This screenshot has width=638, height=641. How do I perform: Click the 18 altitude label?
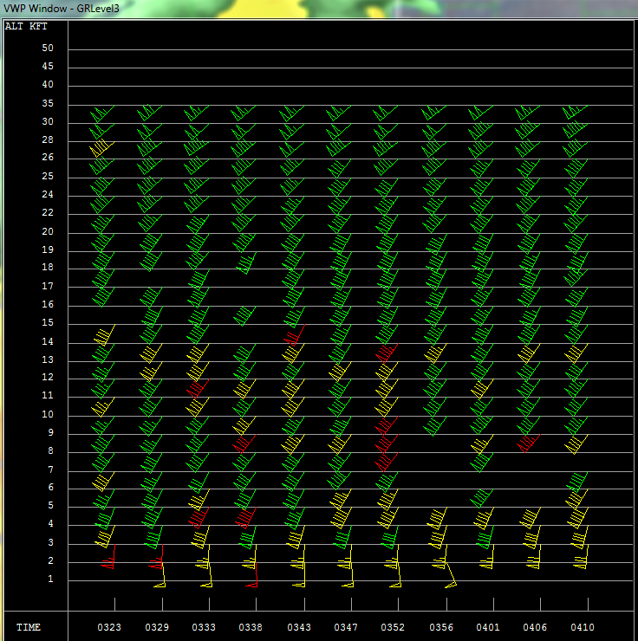point(48,267)
